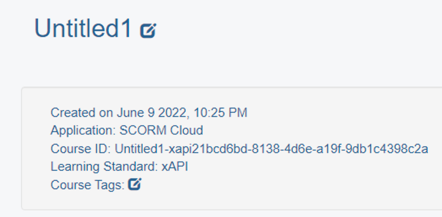Edit the Untitled1 course title via pencil icon

[148, 30]
